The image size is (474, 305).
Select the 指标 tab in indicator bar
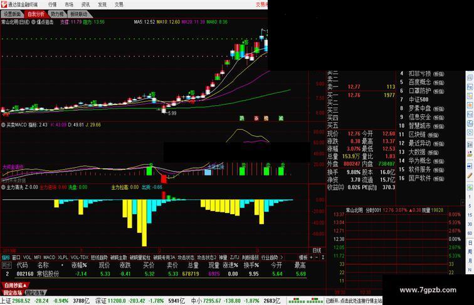[x=6, y=257]
